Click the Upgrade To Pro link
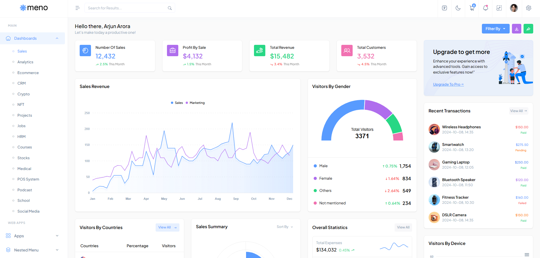The width and height of the screenshot is (540, 258). [448, 84]
